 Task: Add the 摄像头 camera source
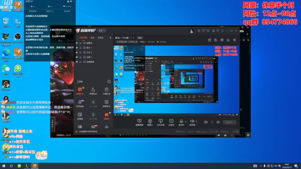(150, 122)
